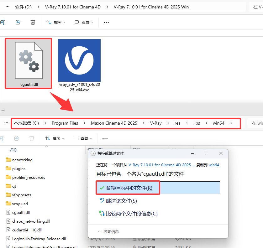This screenshot has height=248, width=263.
Task: Click the share icon in the upper toolbar
Action: (x=18, y=22)
